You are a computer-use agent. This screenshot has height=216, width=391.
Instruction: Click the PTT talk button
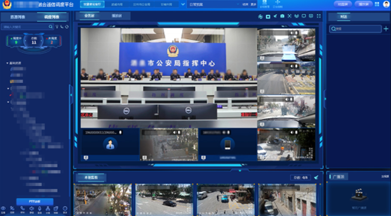point(35,202)
